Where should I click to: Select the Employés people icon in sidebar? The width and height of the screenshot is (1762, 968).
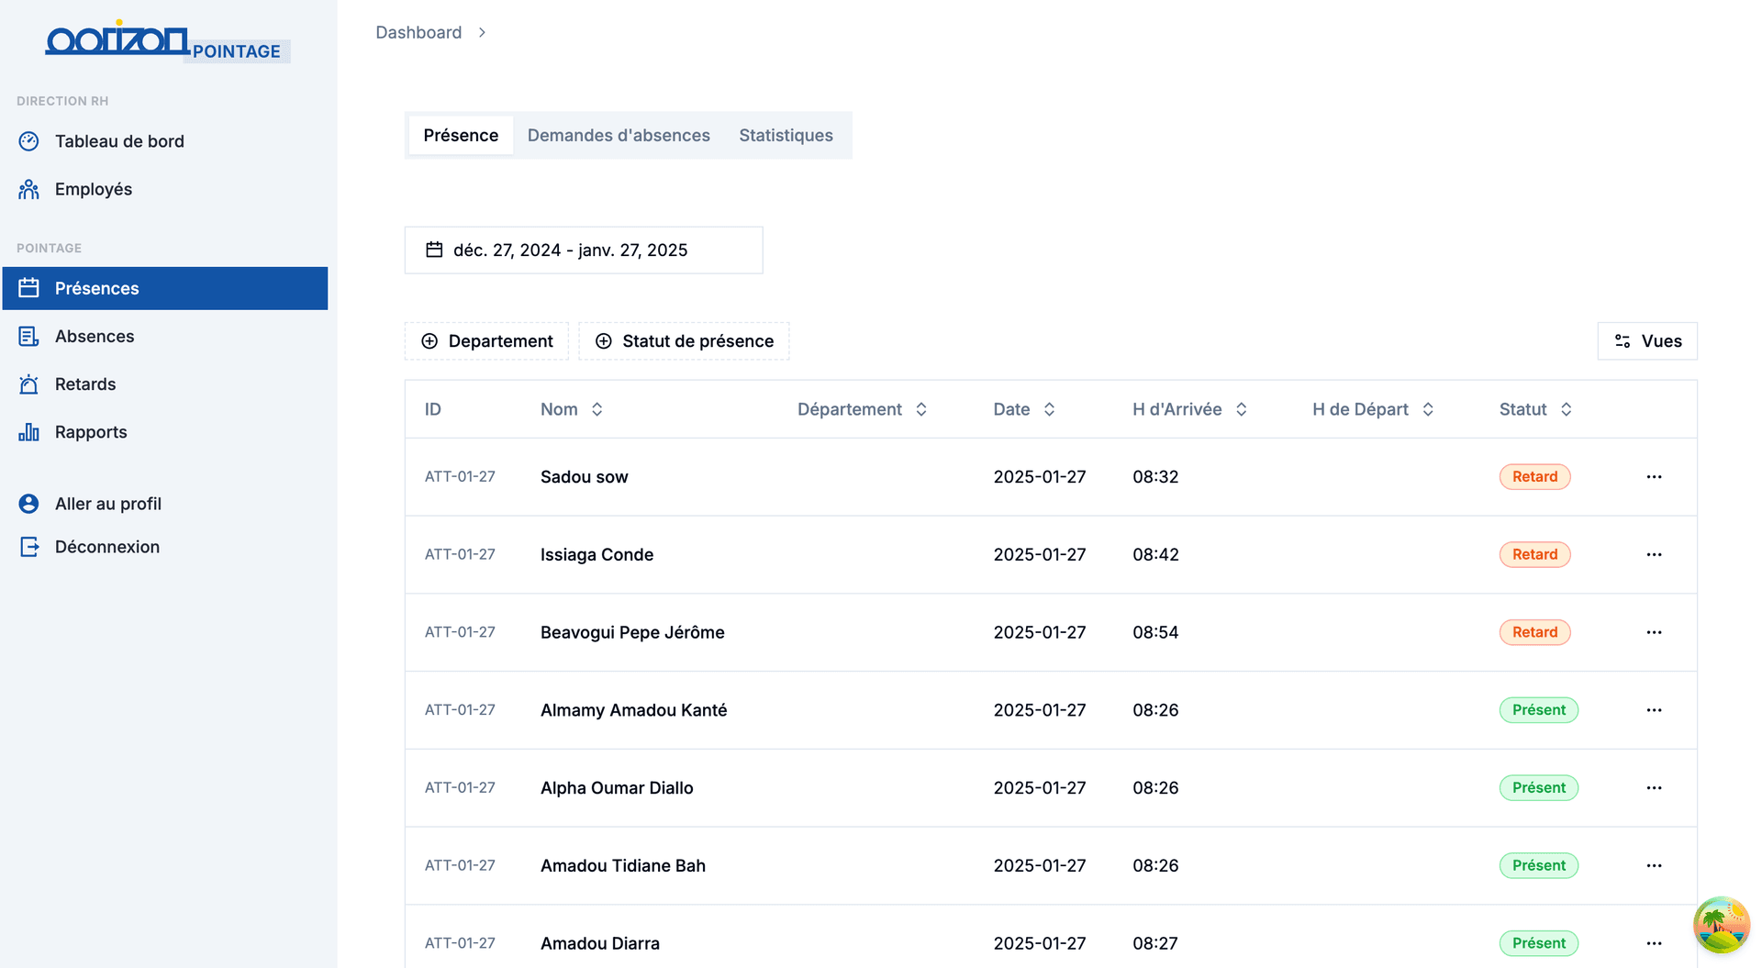[28, 189]
